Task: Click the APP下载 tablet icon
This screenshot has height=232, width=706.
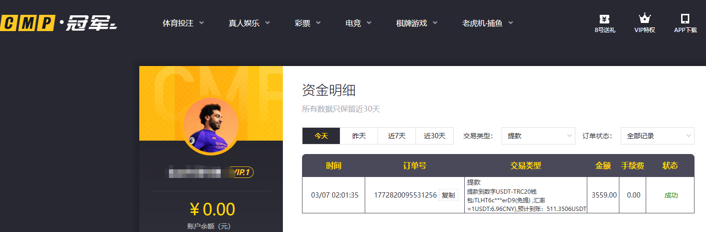Action: (x=685, y=19)
